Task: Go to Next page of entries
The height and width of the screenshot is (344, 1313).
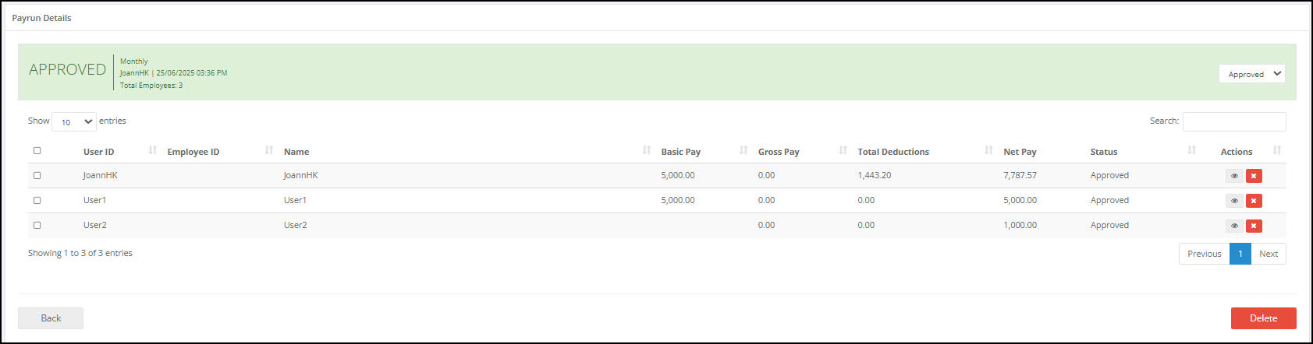Action: pyautogui.click(x=1269, y=254)
